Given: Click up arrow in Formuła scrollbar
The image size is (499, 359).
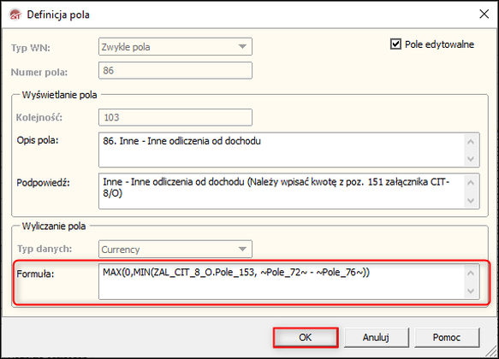Looking at the screenshot, I should (471, 274).
